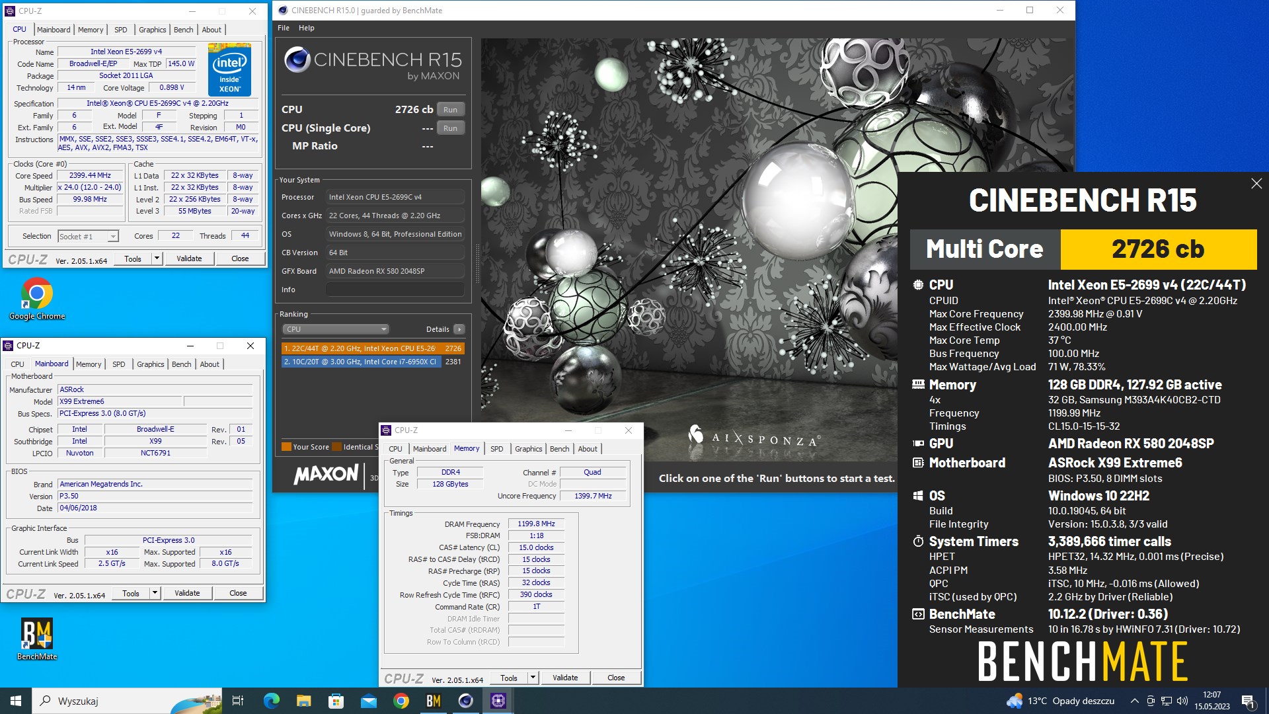
Task: Click Close in the Mainboard CPU-Z window
Action: [x=238, y=593]
